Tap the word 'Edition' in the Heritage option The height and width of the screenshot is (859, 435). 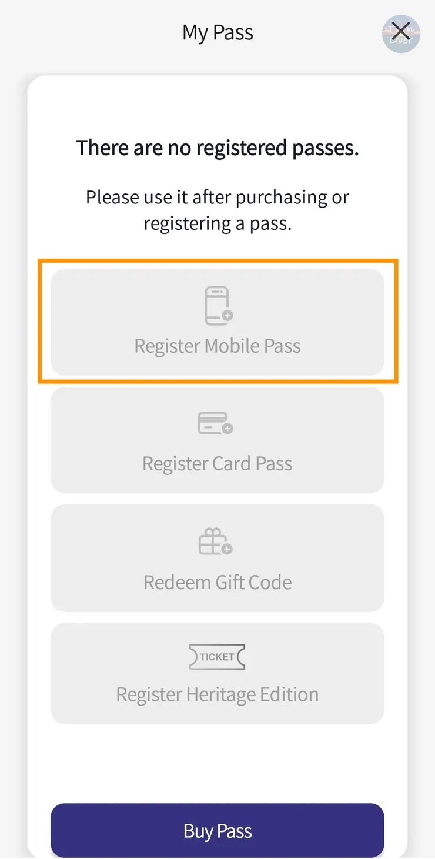click(x=289, y=694)
